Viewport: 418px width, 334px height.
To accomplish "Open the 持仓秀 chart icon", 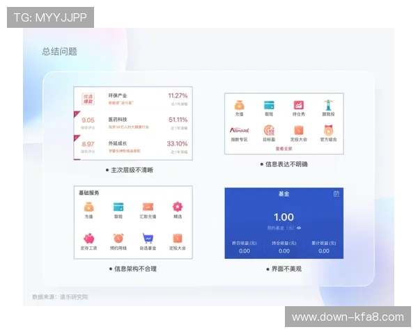I will point(299,105).
